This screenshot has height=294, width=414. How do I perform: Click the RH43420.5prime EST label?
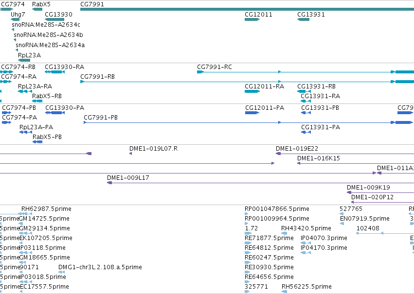coord(306,228)
